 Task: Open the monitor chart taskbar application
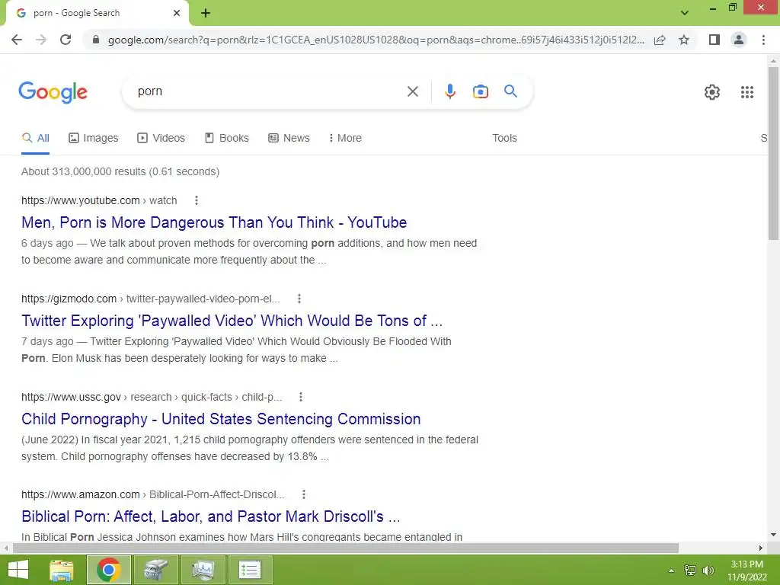click(x=203, y=570)
